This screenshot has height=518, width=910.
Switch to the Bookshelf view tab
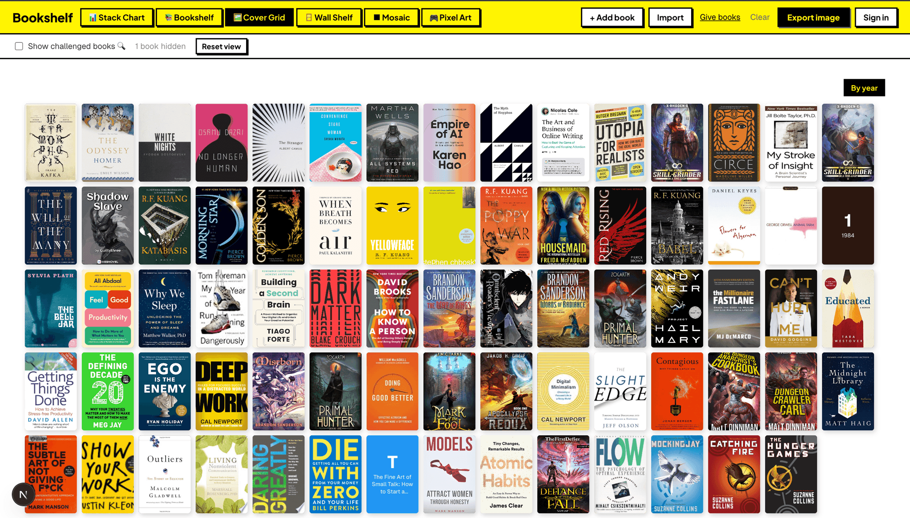[189, 18]
